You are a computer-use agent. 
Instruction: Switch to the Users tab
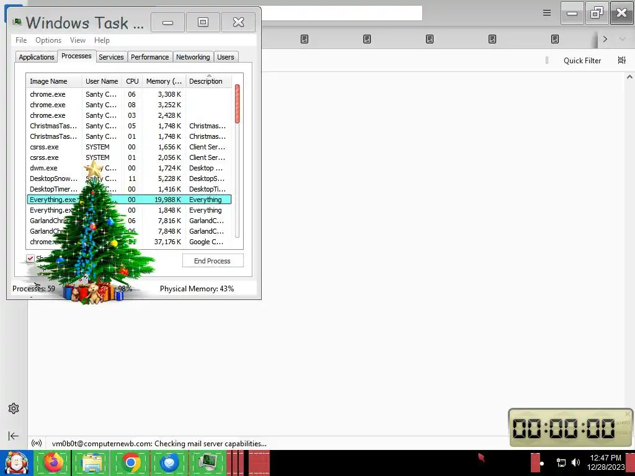click(226, 57)
